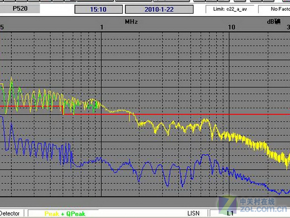Click the Detector label
This screenshot has height=218, width=290.
(x=10, y=213)
